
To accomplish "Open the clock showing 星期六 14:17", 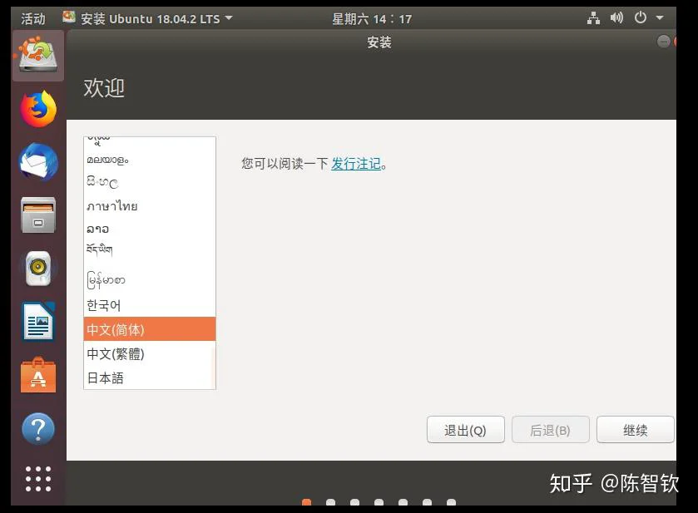I will click(x=372, y=18).
